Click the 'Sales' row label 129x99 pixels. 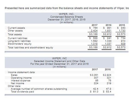14,75
